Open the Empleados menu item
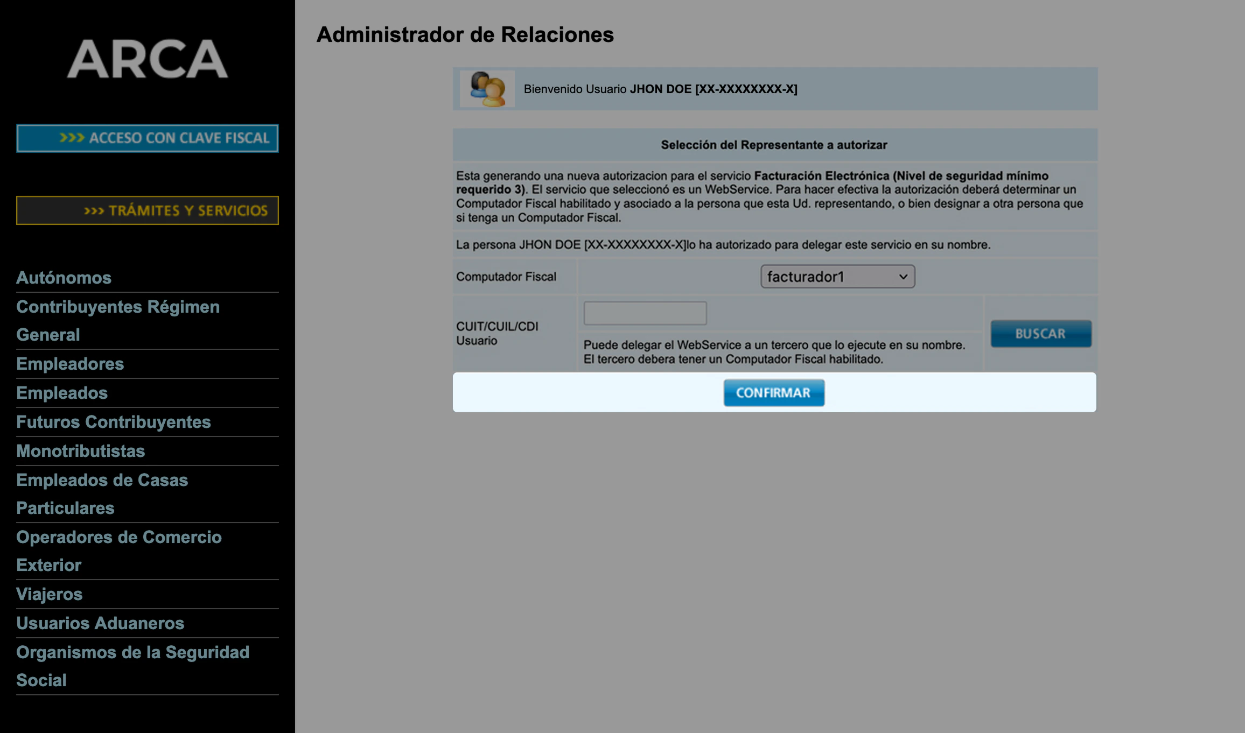Viewport: 1245px width, 733px height. point(62,393)
